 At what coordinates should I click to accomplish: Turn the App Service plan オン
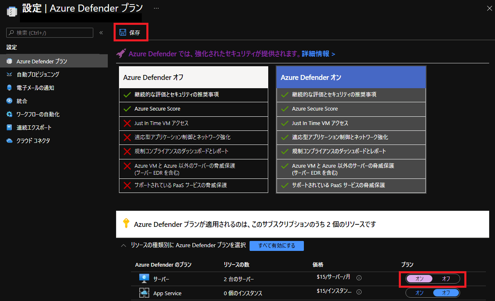(x=420, y=293)
